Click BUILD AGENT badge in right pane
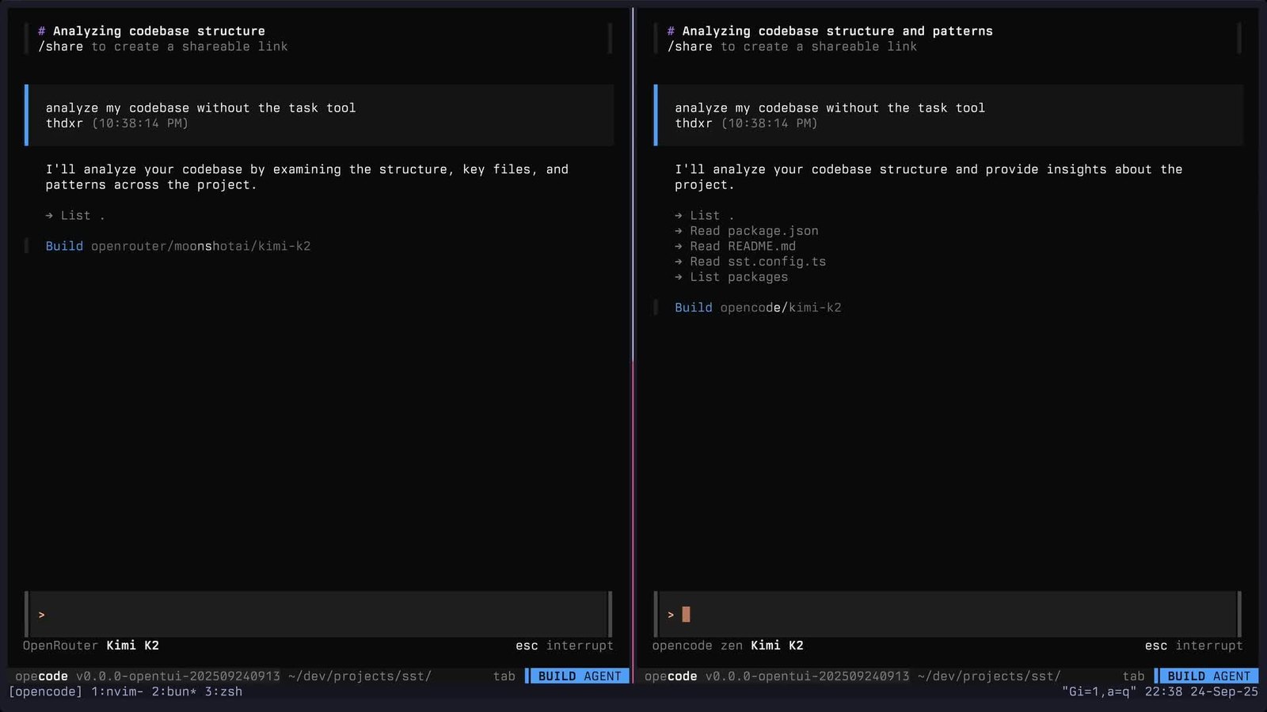 point(1208,676)
